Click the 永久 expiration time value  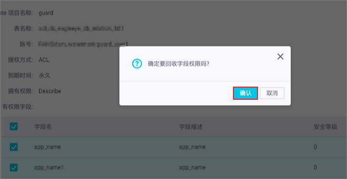[x=45, y=75]
